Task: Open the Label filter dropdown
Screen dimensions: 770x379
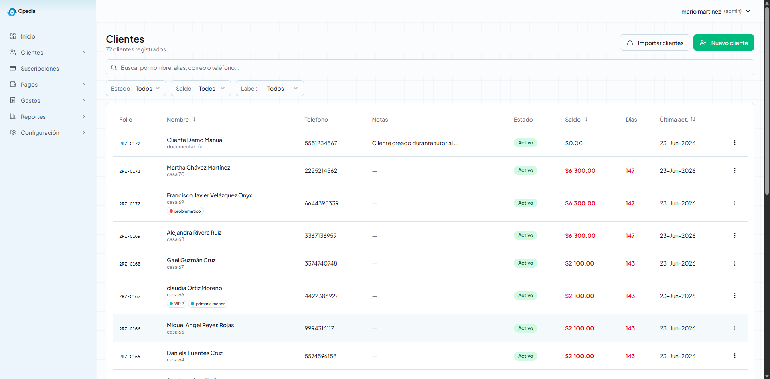Action: [x=270, y=88]
